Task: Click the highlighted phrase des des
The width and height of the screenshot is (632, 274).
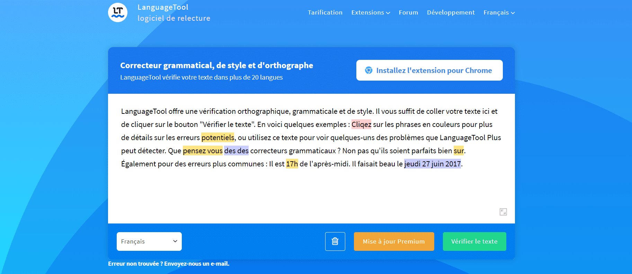Action: [237, 151]
